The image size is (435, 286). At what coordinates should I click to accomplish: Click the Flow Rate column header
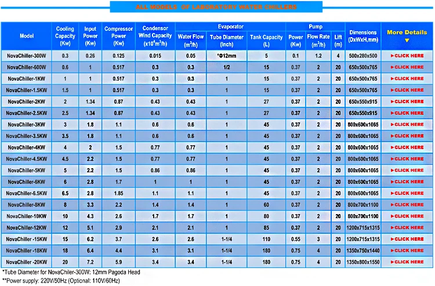318,41
